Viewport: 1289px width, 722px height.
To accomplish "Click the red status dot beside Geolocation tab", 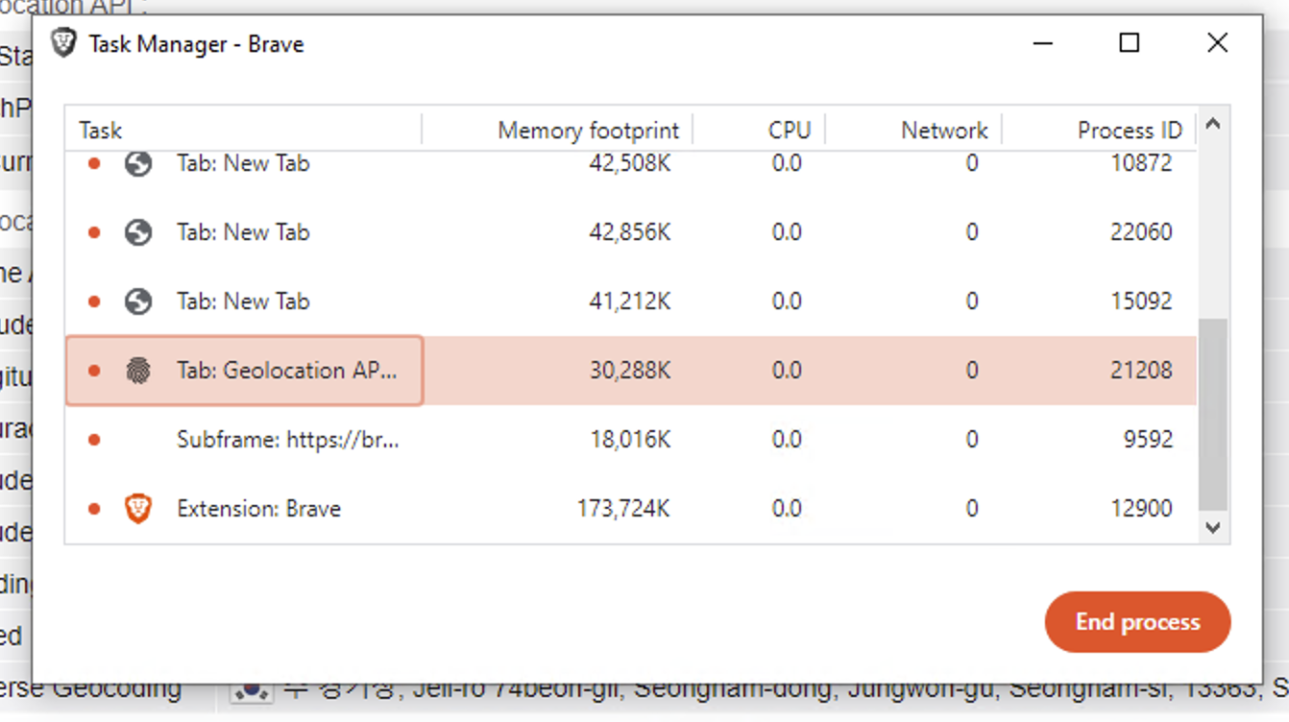I will (x=93, y=371).
